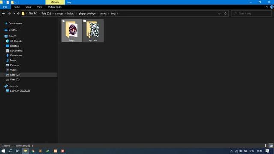Go up one folder level
The width and height of the screenshot is (274, 154).
[18, 13]
